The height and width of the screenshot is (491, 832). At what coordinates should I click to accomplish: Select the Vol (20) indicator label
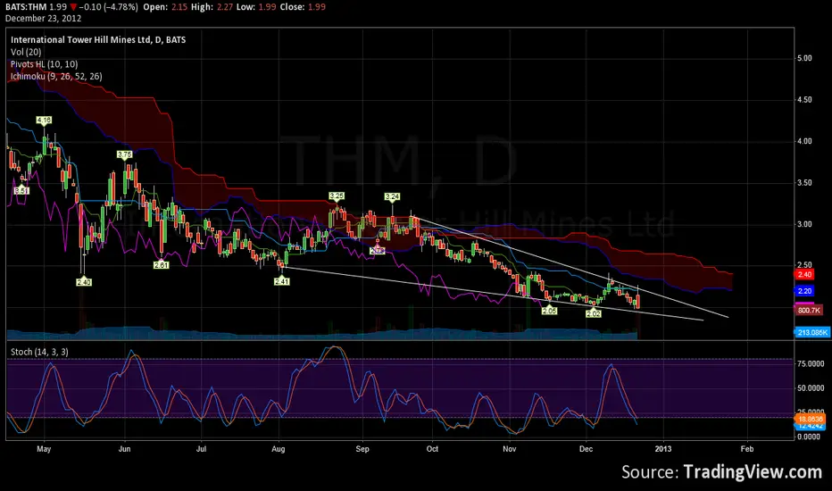click(26, 52)
